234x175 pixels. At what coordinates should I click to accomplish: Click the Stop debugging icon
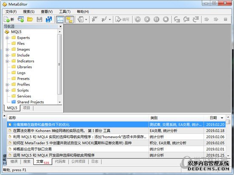click(166, 20)
